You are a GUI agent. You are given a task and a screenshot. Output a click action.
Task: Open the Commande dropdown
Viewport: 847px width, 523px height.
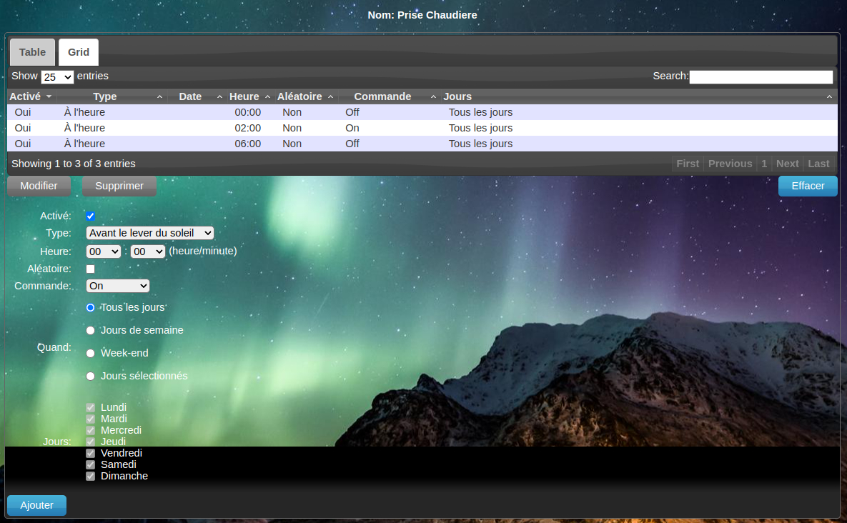coord(117,286)
